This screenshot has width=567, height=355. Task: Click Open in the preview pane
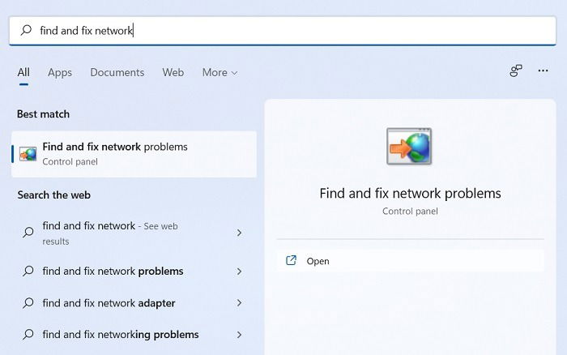click(x=318, y=261)
